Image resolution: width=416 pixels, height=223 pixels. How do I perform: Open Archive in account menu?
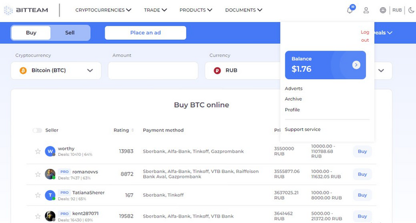click(x=293, y=99)
